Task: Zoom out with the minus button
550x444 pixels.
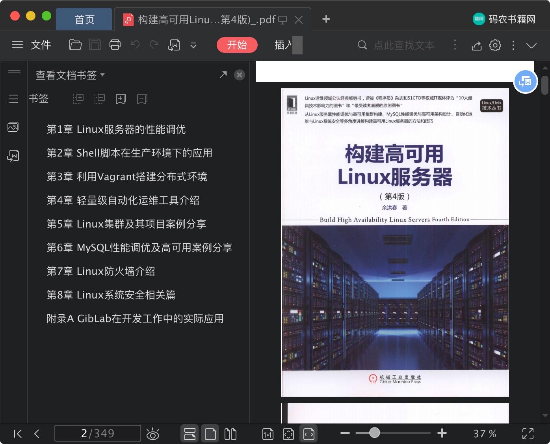Action: point(345,433)
